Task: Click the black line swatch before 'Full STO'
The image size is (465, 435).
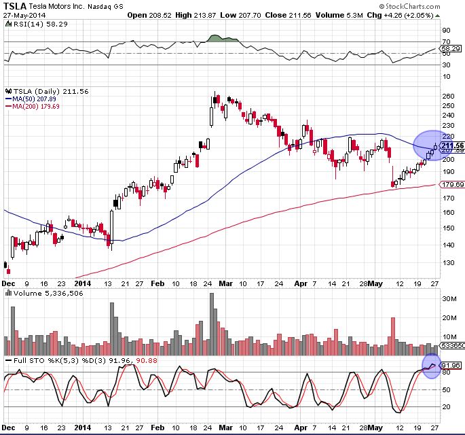Action: coord(9,360)
